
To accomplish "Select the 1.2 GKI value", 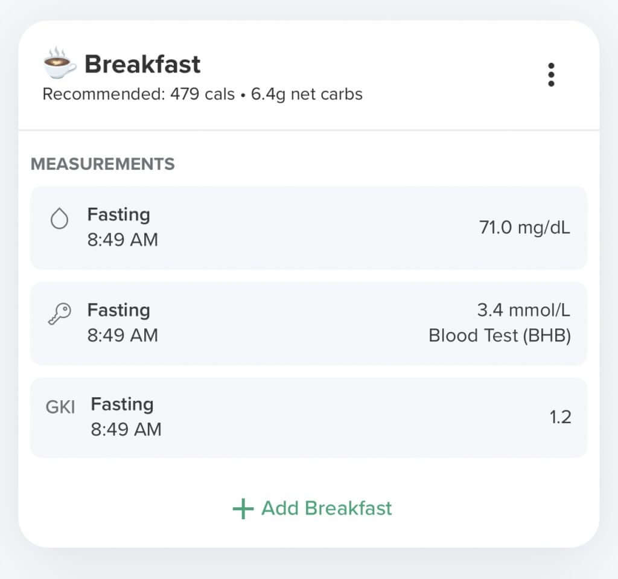I will pos(560,417).
